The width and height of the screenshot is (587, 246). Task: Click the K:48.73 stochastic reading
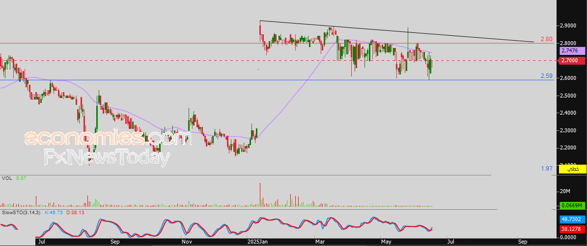click(54, 212)
